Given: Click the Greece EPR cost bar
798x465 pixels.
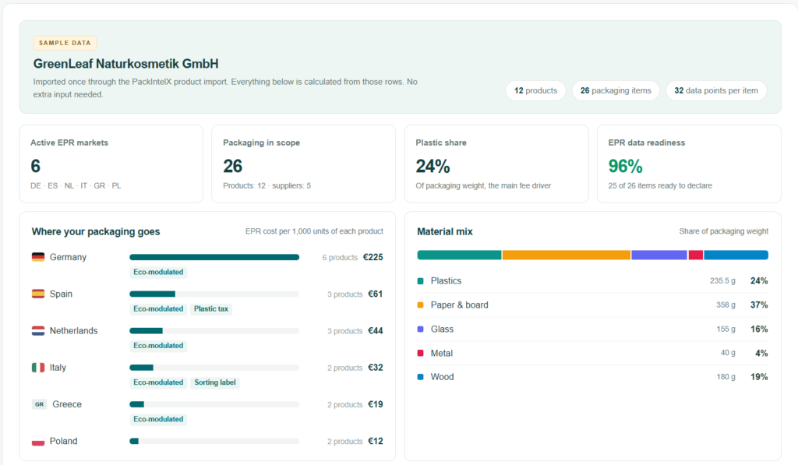Looking at the screenshot, I should 214,404.
